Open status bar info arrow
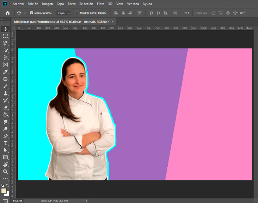Image resolution: width=258 pixels, height=203 pixels. click(x=86, y=201)
